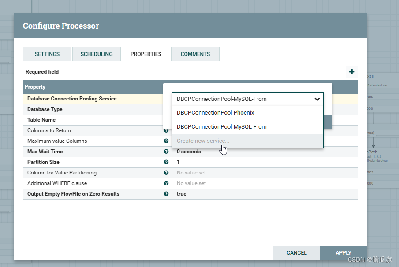Image resolution: width=399 pixels, height=267 pixels.
Task: Edit the Max Wait Time value 0 seconds
Action: [x=246, y=152]
